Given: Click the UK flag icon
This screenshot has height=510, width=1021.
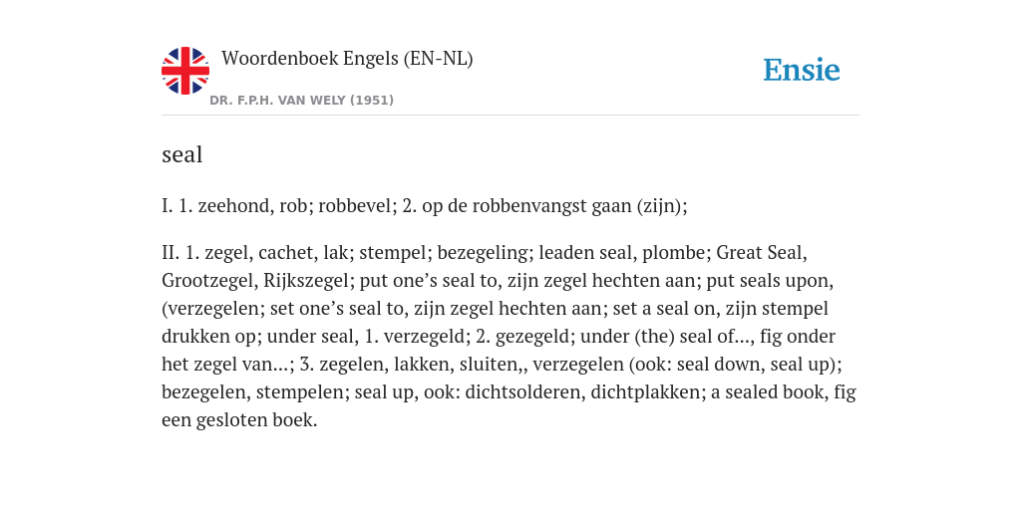Looking at the screenshot, I should click(185, 71).
